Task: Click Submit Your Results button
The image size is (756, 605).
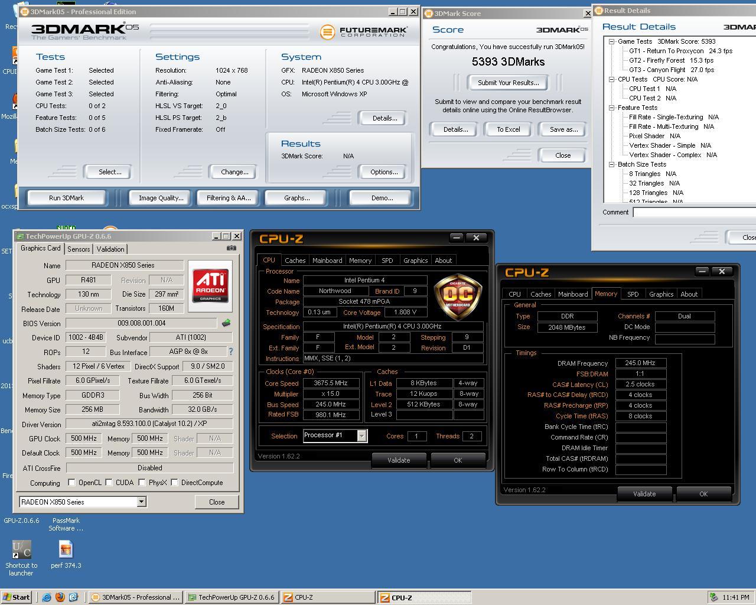Action: [x=508, y=83]
